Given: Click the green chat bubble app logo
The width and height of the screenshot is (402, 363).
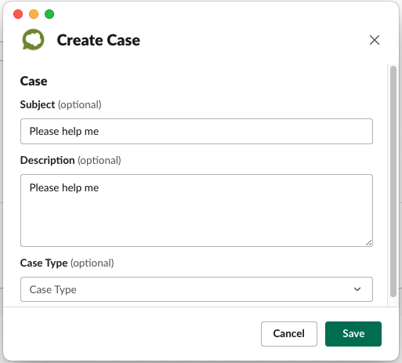Looking at the screenshot, I should (x=33, y=39).
